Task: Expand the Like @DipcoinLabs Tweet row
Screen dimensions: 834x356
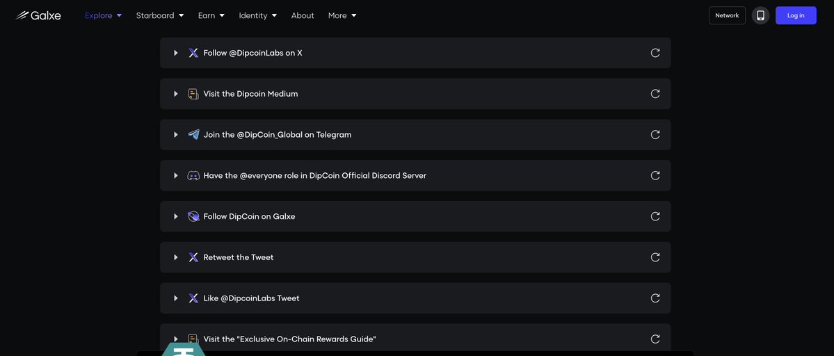Action: (175, 298)
